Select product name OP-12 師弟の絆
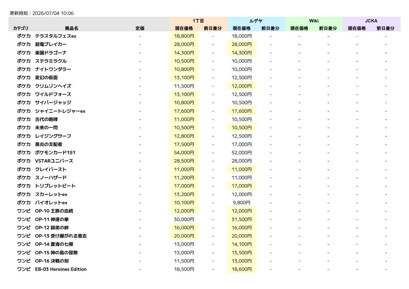The image size is (409, 289). point(51,228)
